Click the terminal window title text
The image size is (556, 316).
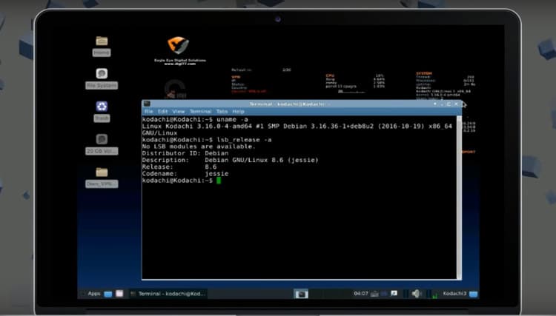(x=290, y=104)
